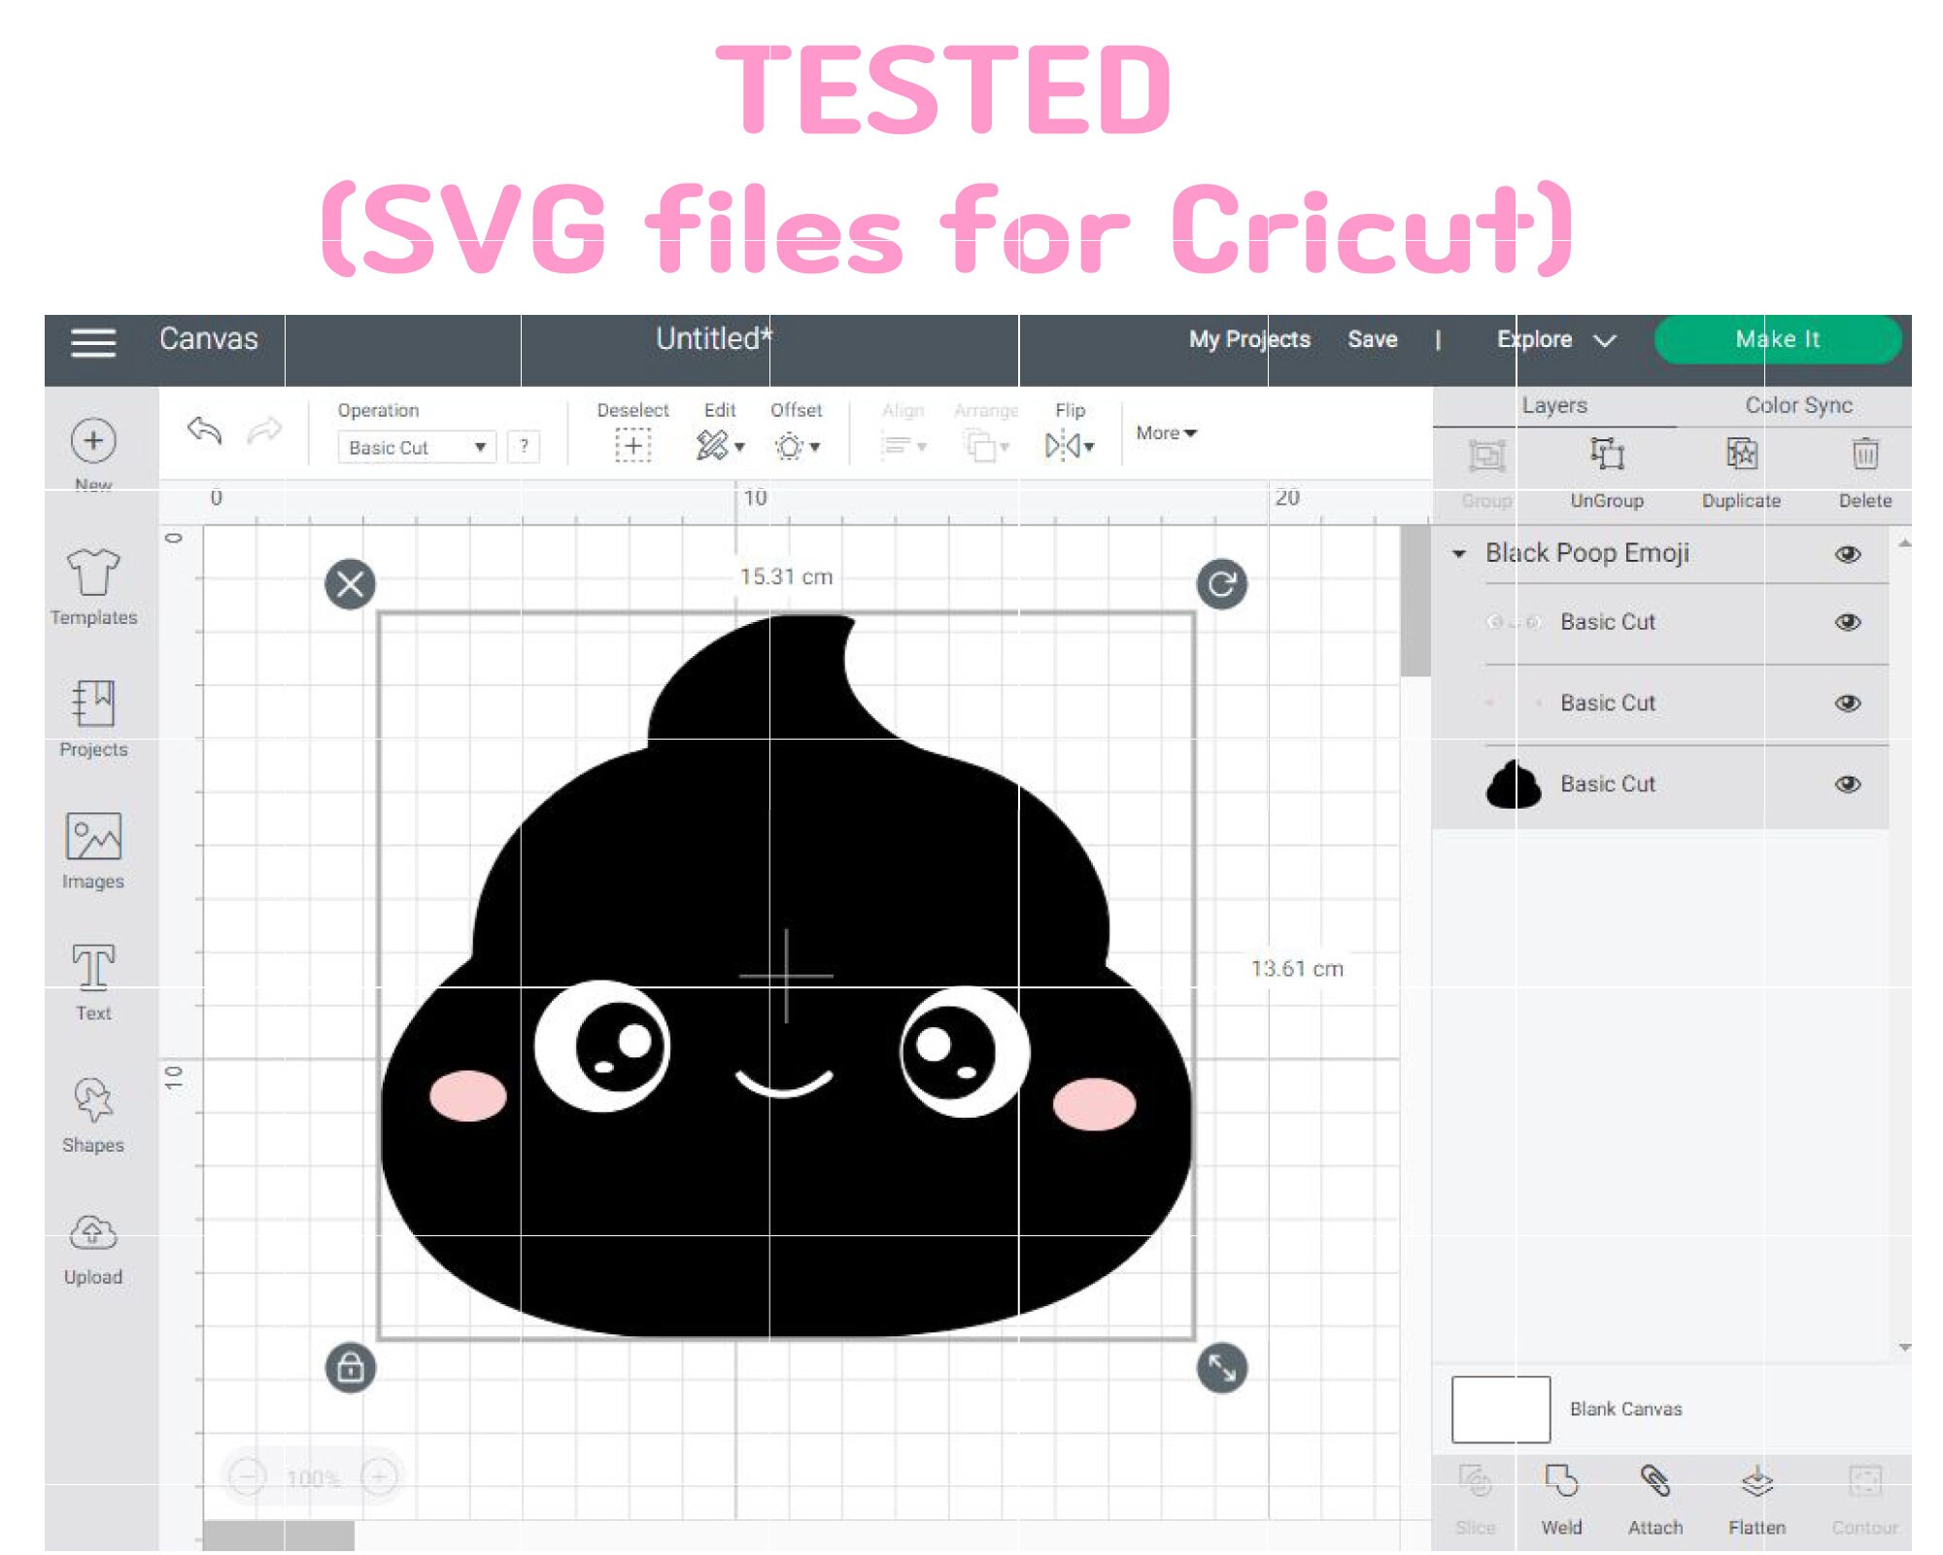Image resolution: width=1943 pixels, height=1555 pixels.
Task: Open the Operation dropdown showing Basic Cut
Action: pyautogui.click(x=416, y=447)
